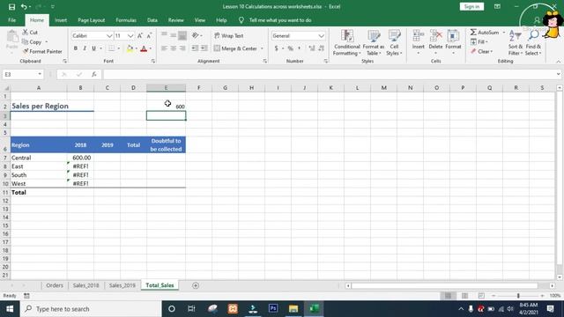The width and height of the screenshot is (564, 317).
Task: Delete cells from the Cells group
Action: (435, 42)
